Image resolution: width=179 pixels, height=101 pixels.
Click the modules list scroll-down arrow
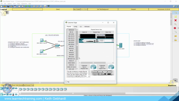click(77, 68)
